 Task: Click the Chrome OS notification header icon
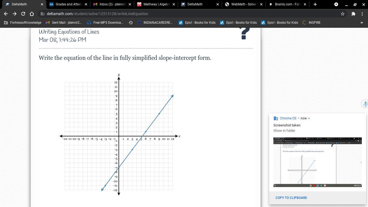(276, 118)
